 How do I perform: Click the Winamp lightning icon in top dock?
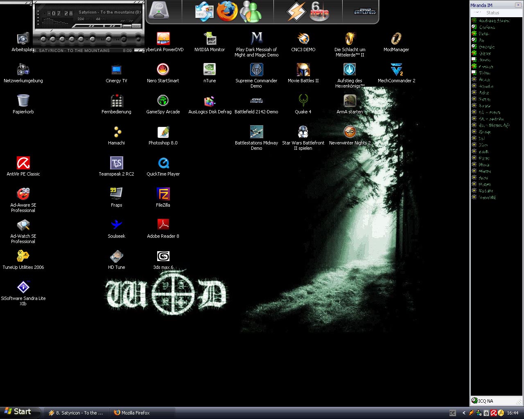click(x=296, y=11)
